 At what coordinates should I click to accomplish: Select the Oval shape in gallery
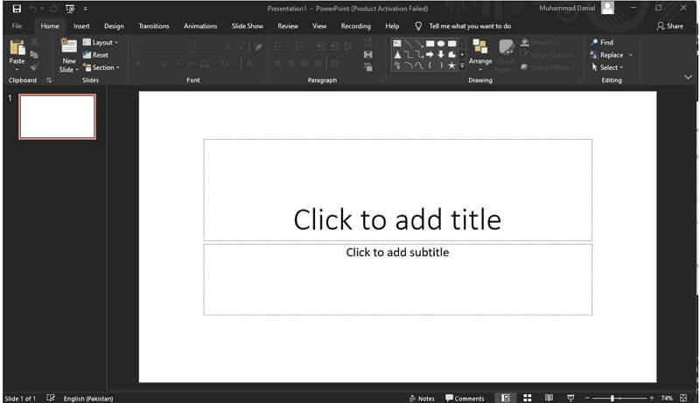[441, 43]
